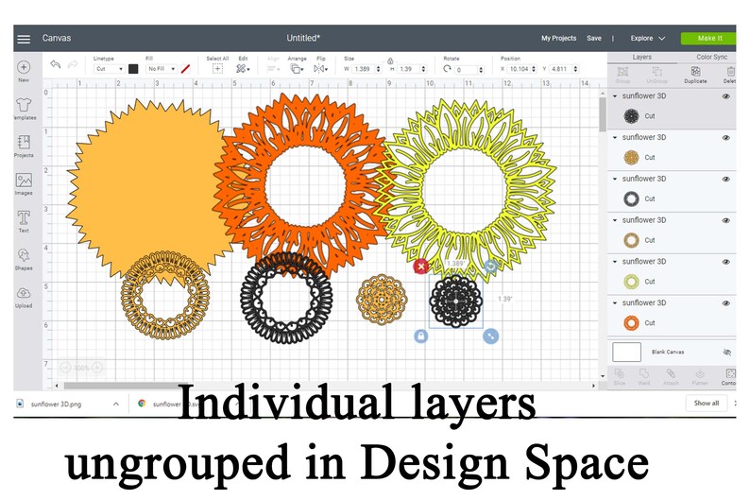The height and width of the screenshot is (500, 750).
Task: Click the linetype black color swatch
Action: click(x=133, y=69)
